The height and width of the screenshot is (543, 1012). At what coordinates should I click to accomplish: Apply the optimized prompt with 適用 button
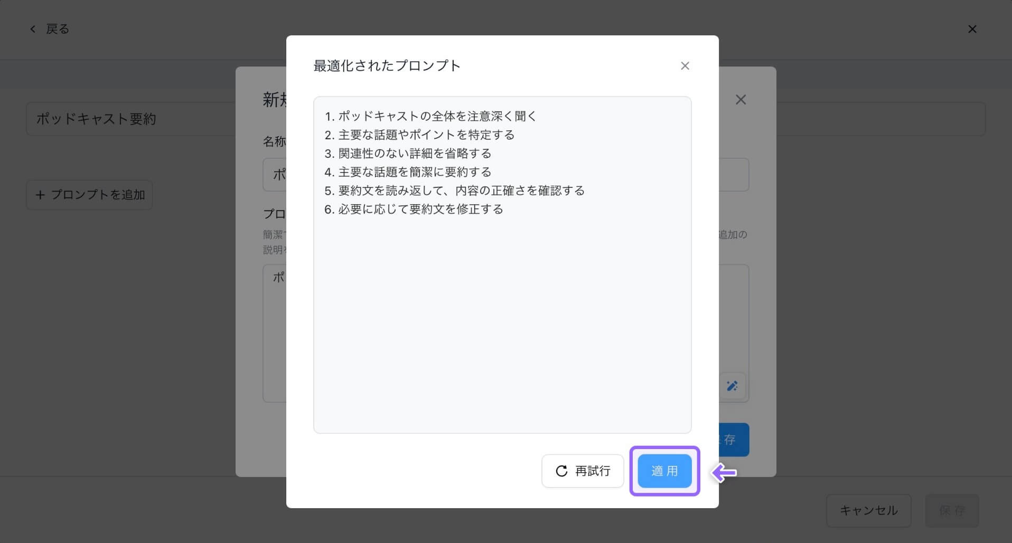click(664, 471)
